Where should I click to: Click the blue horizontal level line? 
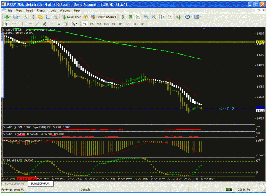(x=129, y=108)
